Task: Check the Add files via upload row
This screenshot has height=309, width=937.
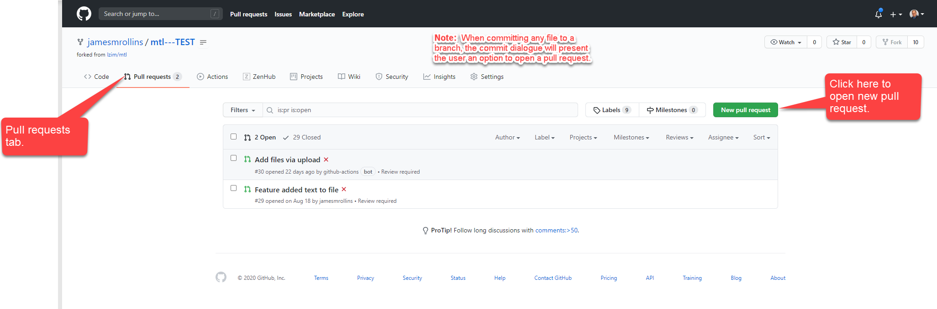Action: tap(234, 158)
